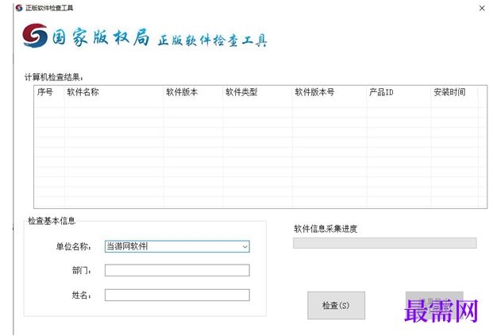Screen dimensions: 493x336
Task: Click the 产品ID column header
Action: tap(399, 92)
